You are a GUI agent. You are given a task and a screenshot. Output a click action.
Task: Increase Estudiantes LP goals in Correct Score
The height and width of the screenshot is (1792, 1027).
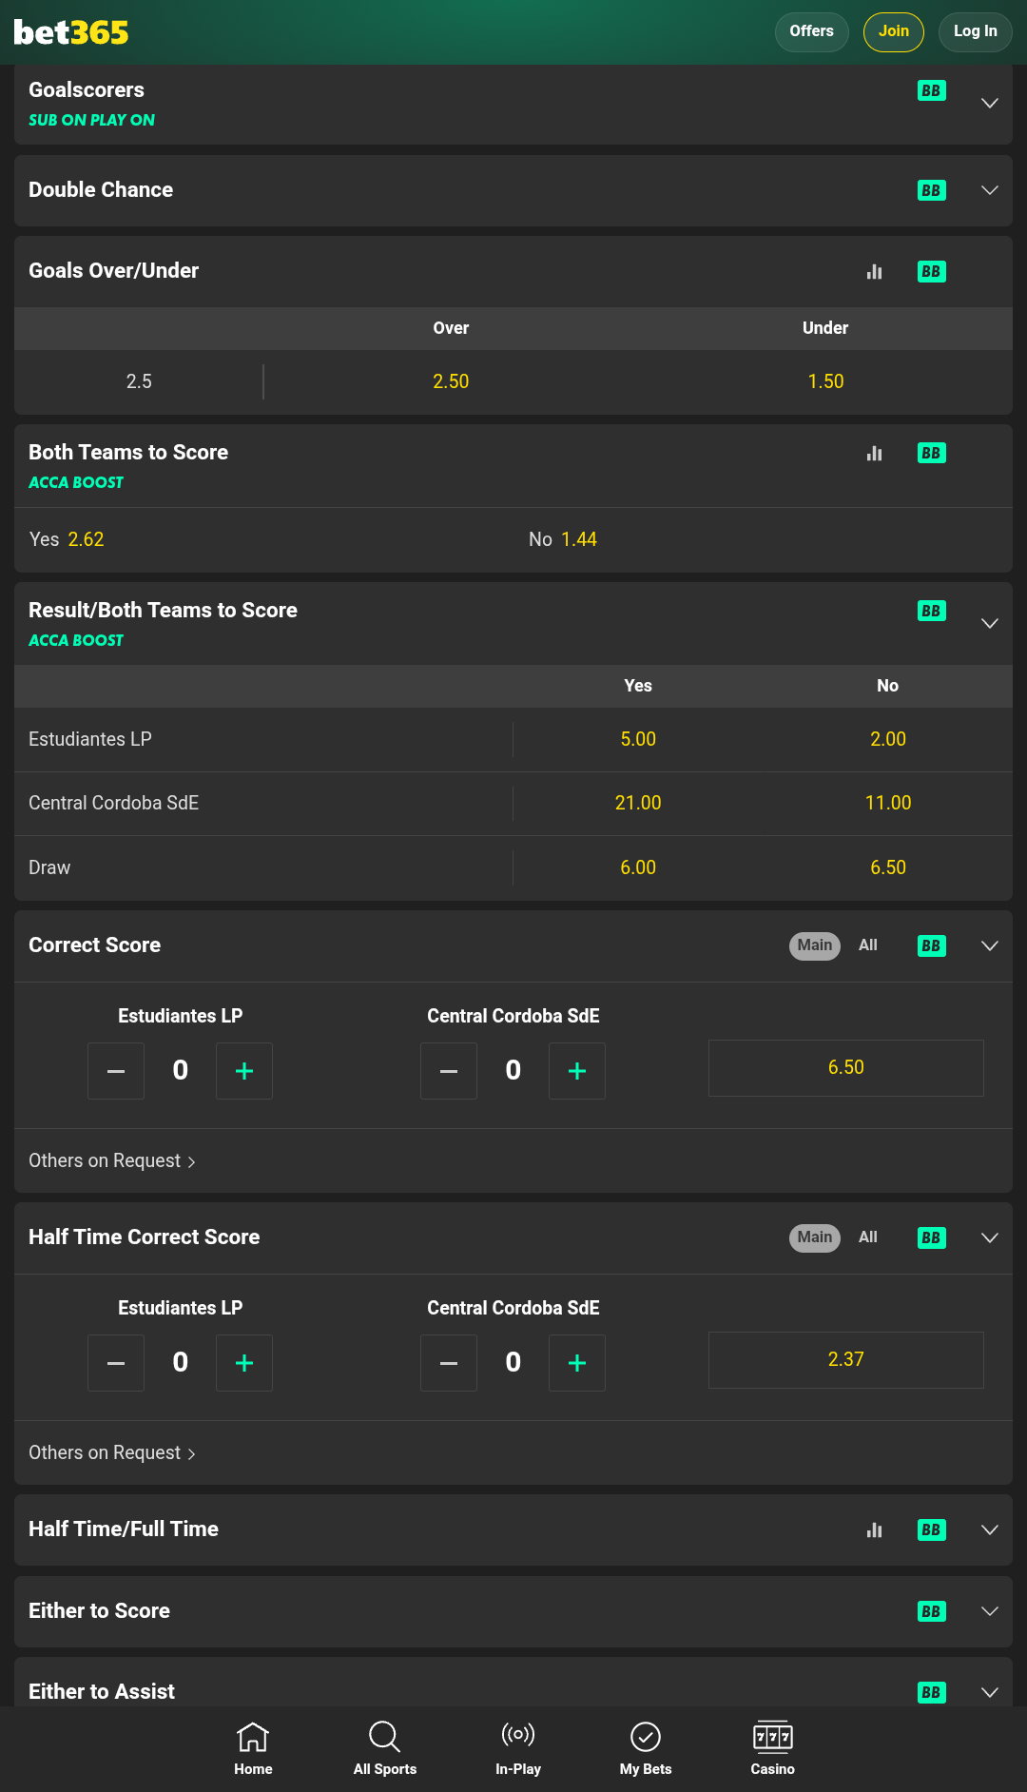[x=244, y=1071]
